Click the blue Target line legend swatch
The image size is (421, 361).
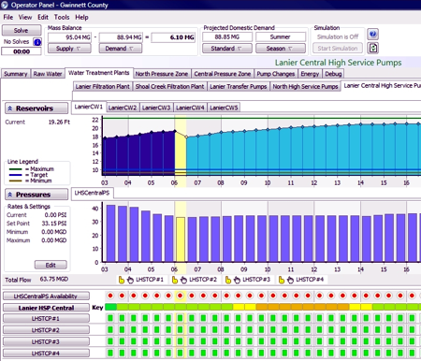(x=15, y=175)
